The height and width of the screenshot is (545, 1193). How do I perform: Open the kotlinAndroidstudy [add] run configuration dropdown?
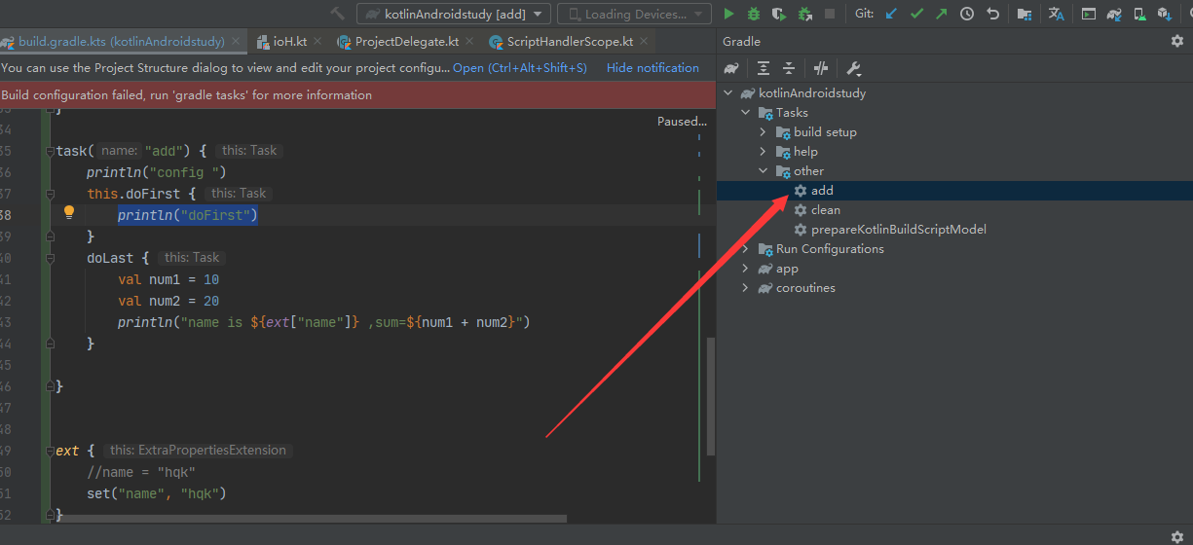click(x=454, y=14)
